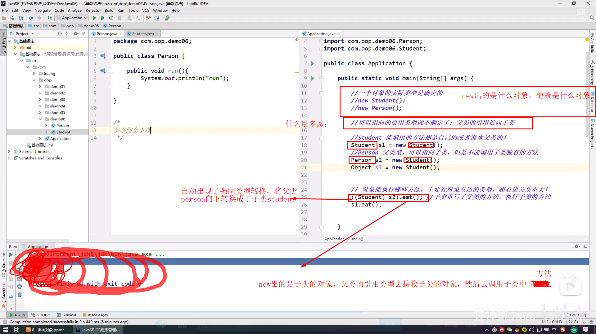
Task: Collapse the oop package node
Action: (34, 80)
